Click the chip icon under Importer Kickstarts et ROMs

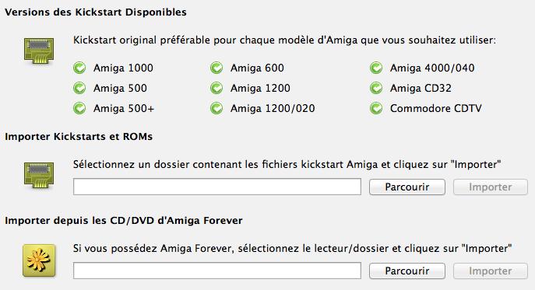click(39, 175)
